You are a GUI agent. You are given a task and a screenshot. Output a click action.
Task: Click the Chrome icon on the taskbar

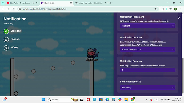click(133, 100)
